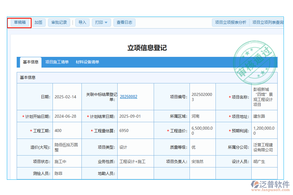The image size is (293, 195).
Task: Click the 加签 countersign button
Action: click(38, 22)
